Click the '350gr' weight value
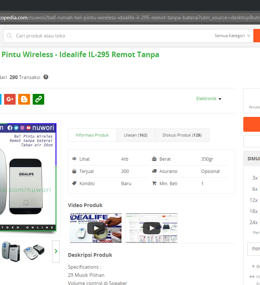Viewport: 260px width, 285px height. click(x=207, y=159)
